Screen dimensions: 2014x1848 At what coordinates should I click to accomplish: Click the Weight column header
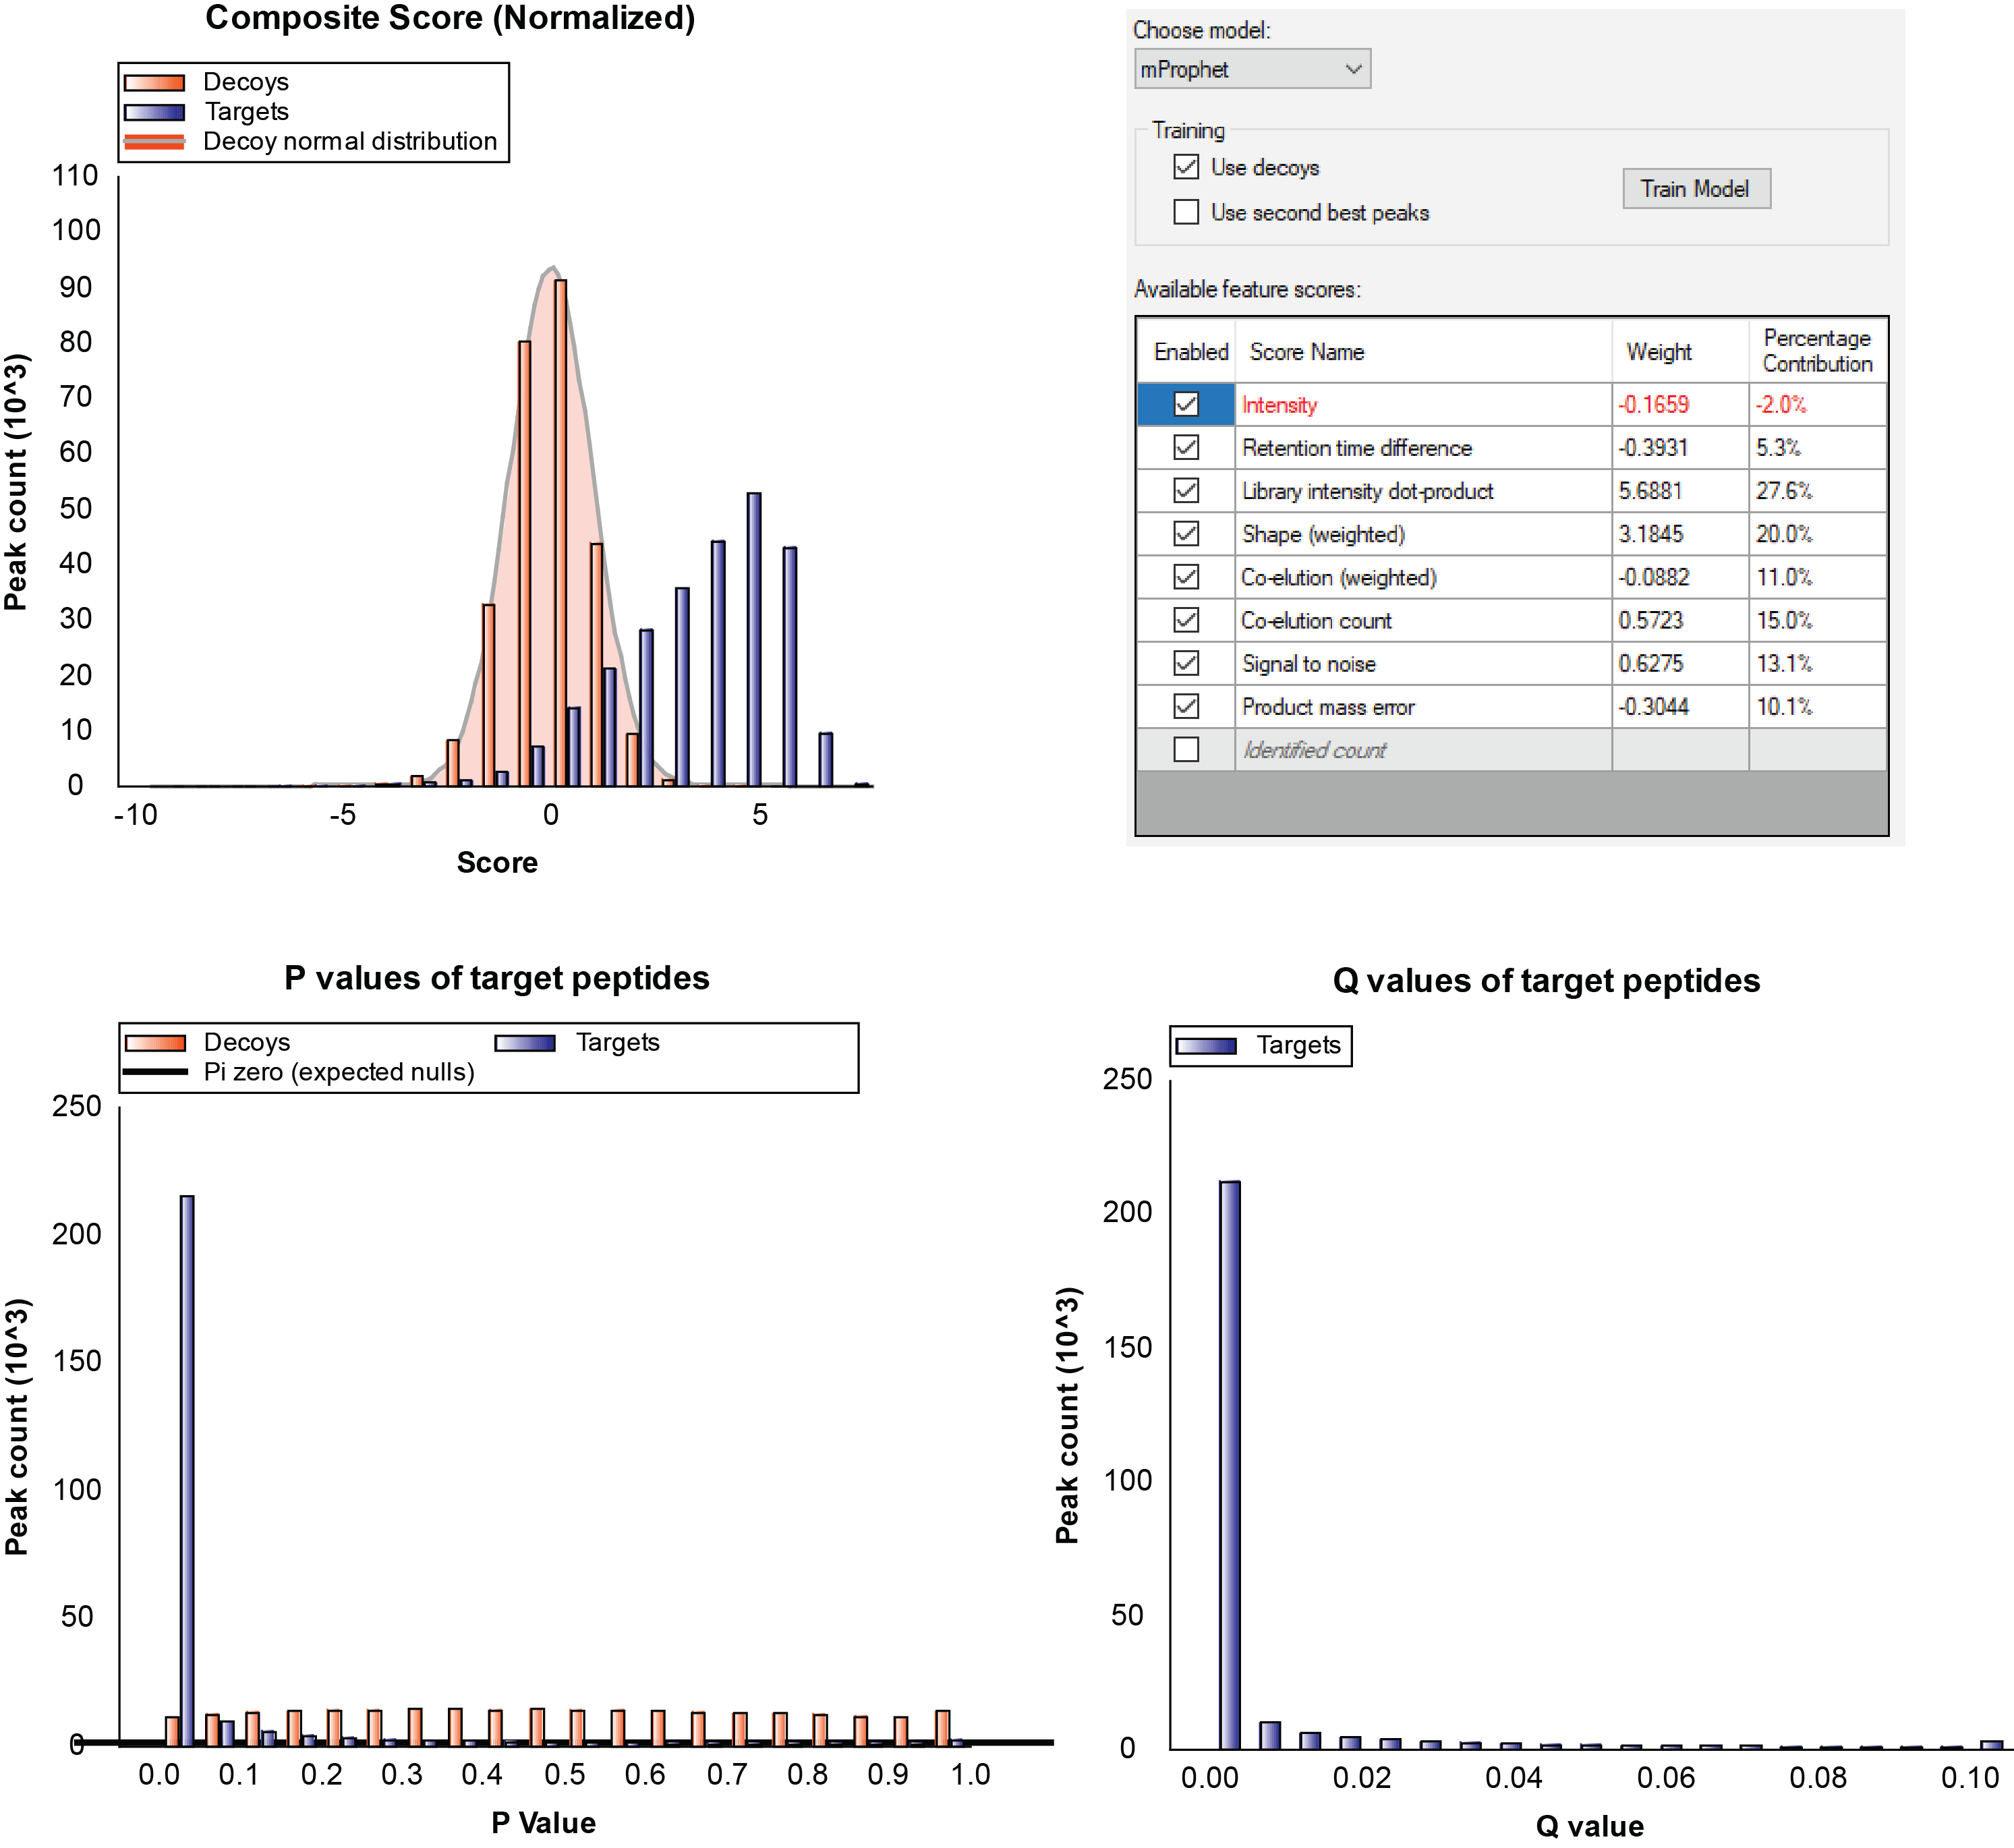(1658, 352)
